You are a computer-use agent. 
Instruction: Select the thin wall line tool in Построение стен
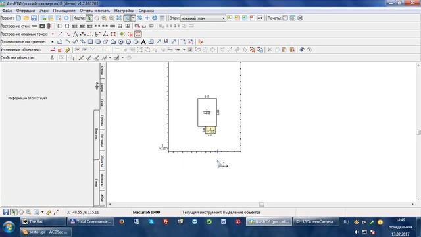(35, 26)
